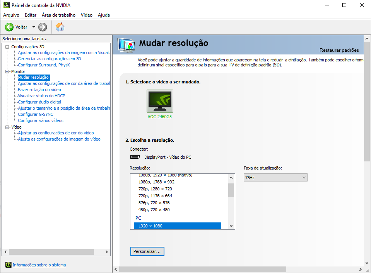Image resolution: width=371 pixels, height=273 pixels.
Task: Open the Voltar history dropdown arrow
Action: 34,27
